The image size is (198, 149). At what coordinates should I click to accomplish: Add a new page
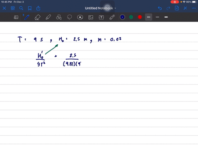click(177, 8)
